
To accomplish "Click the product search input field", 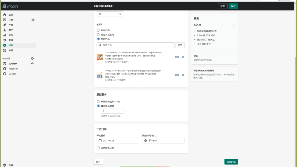I will coord(135,45).
